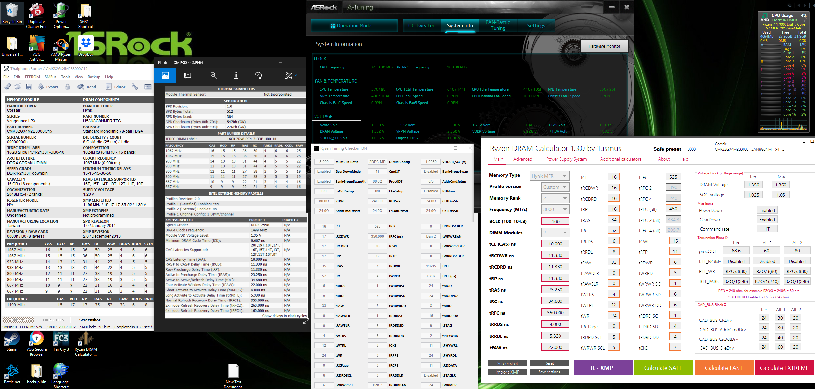Viewport: 815px width, 389px height.
Task: Click the Dropbox desktop icon
Action: coord(86,46)
